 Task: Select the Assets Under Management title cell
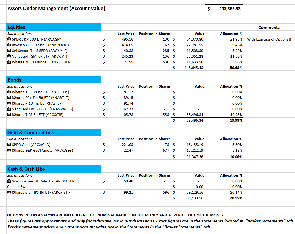pos(56,9)
